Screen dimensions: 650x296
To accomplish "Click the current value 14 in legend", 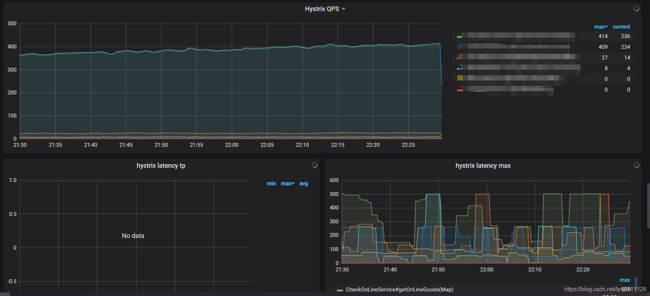I will click(627, 58).
